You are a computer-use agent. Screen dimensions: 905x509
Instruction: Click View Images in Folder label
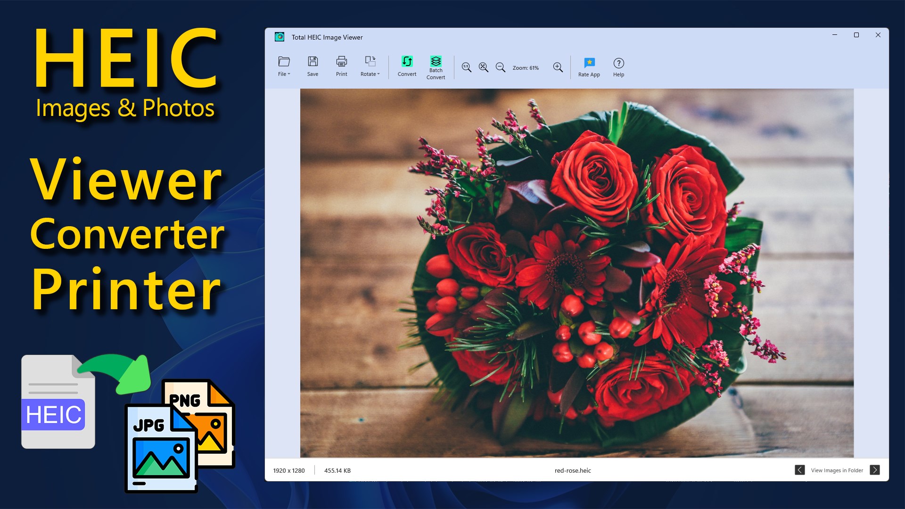click(837, 470)
